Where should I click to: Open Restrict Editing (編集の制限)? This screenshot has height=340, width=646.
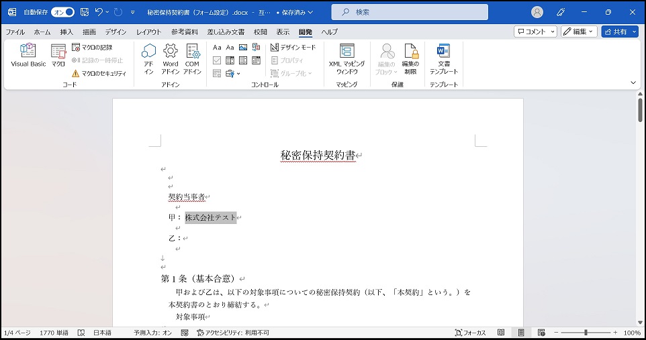tap(410, 59)
